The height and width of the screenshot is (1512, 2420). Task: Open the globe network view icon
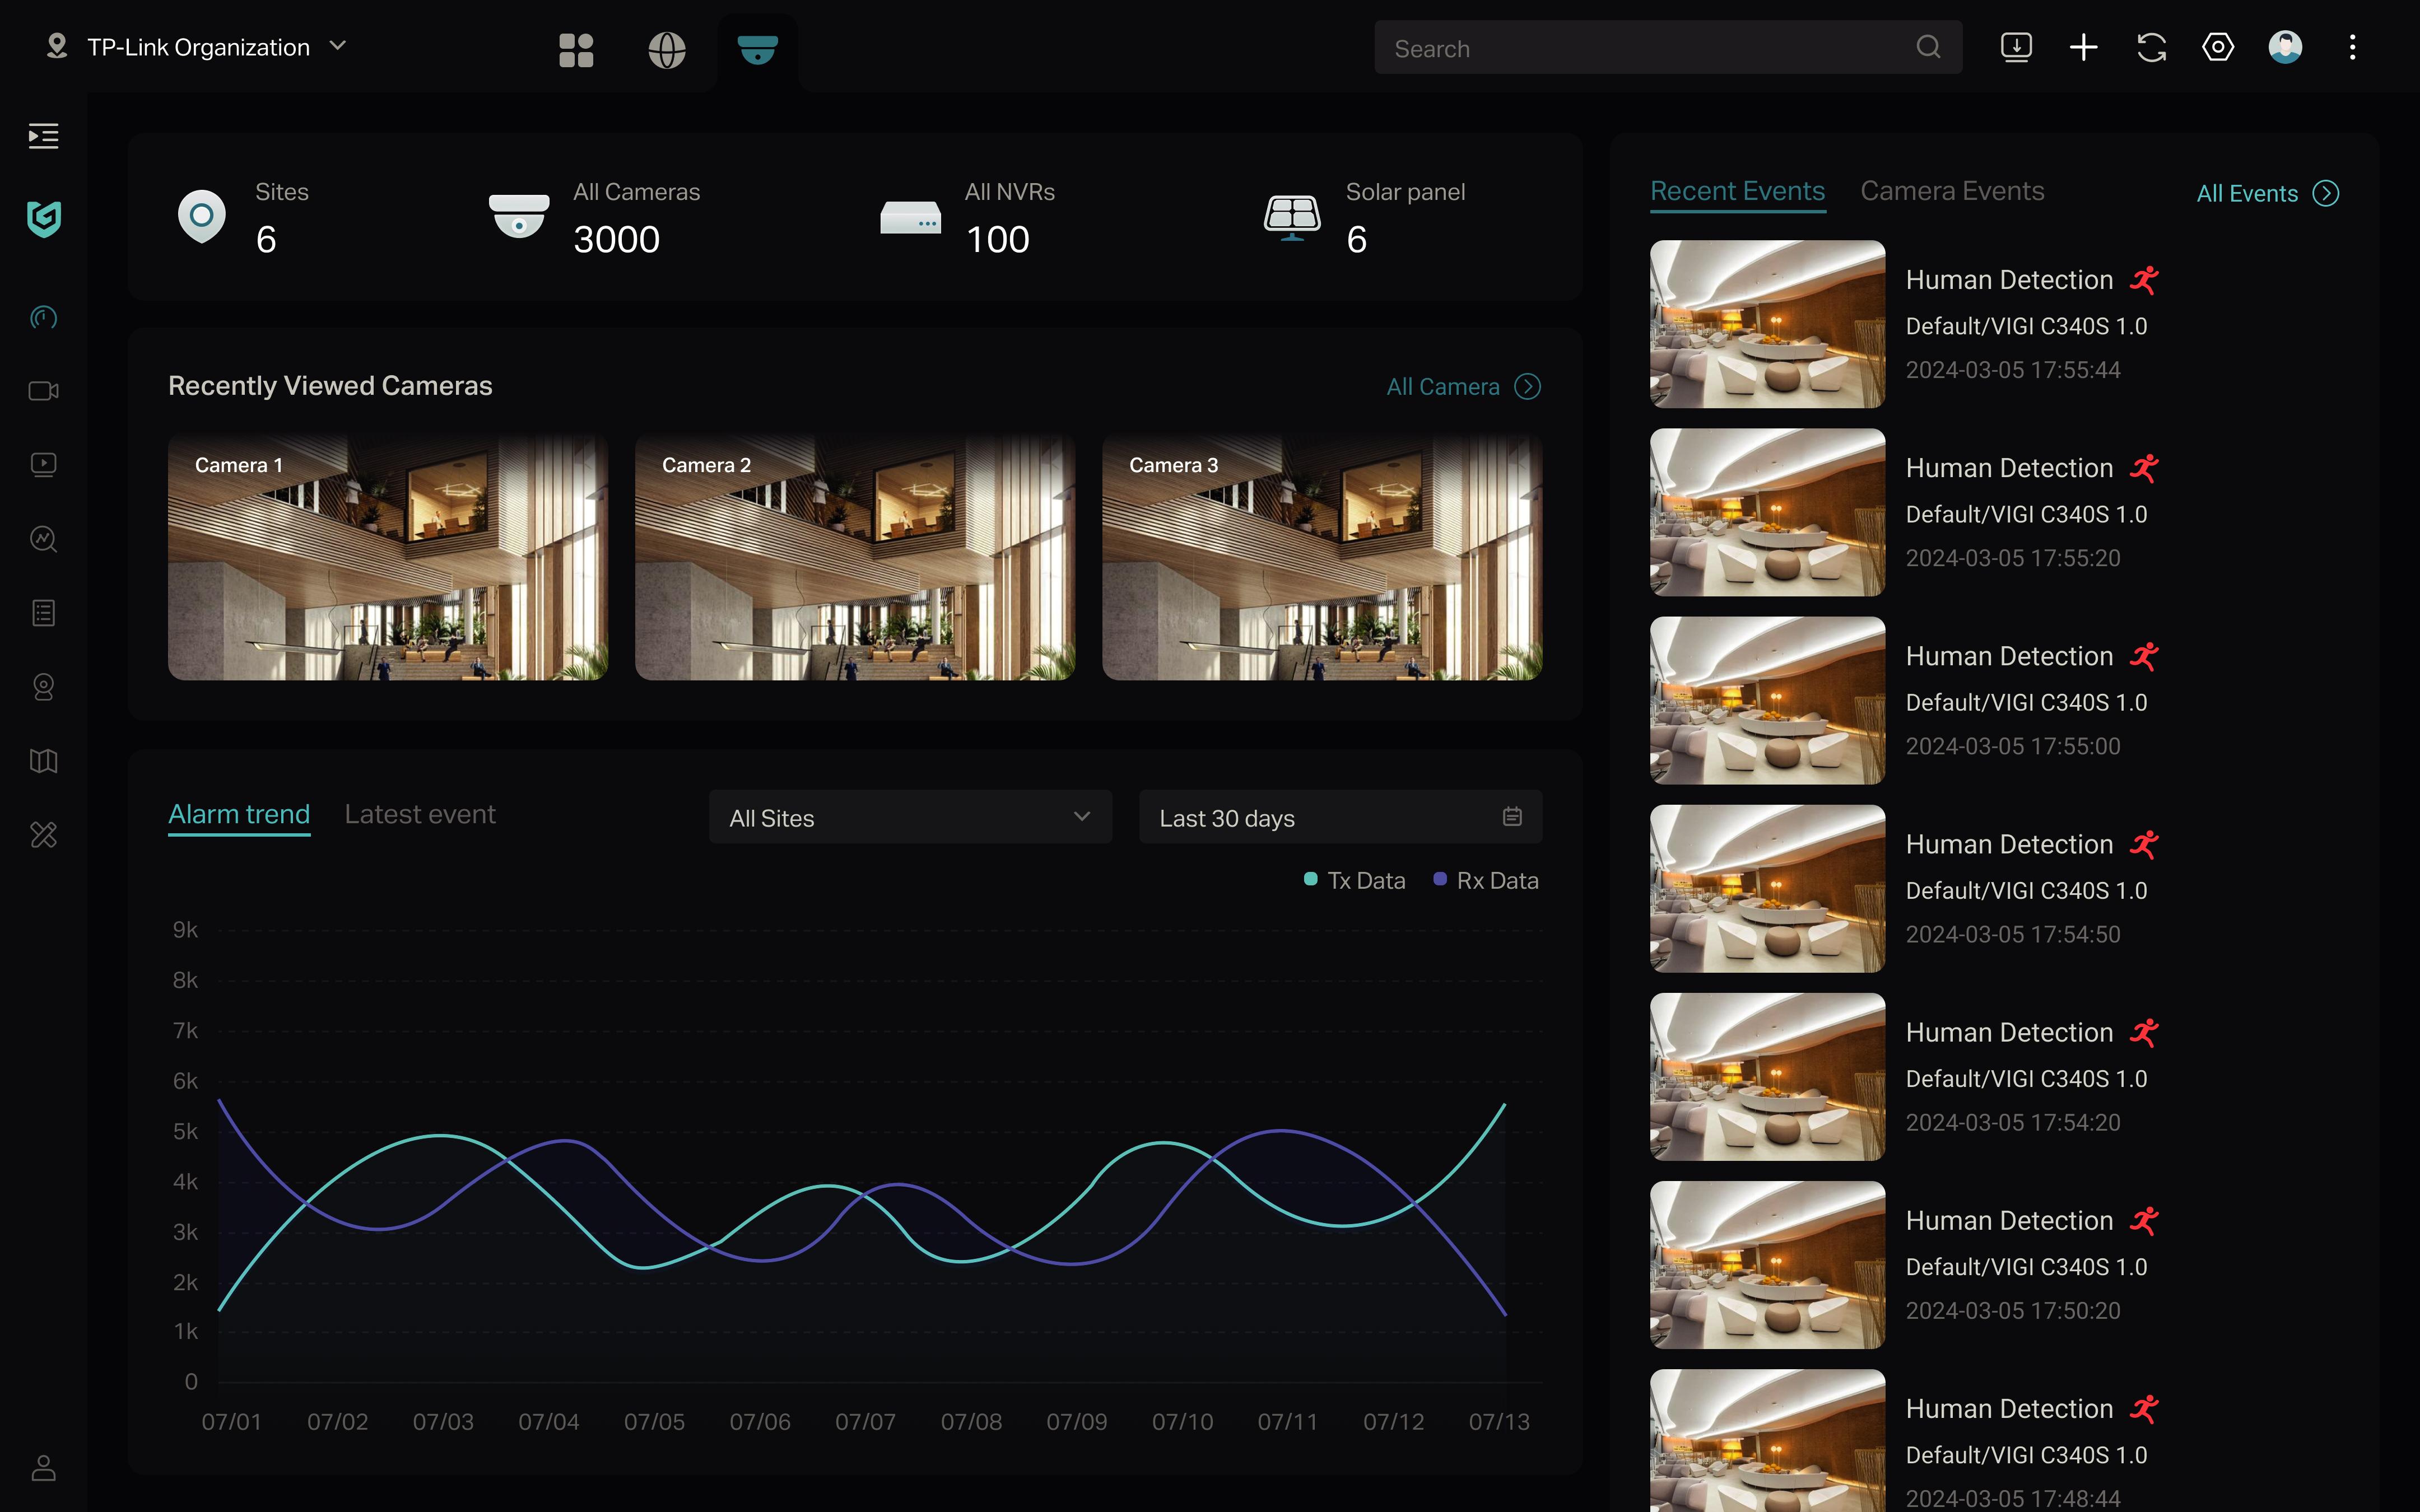[x=666, y=48]
